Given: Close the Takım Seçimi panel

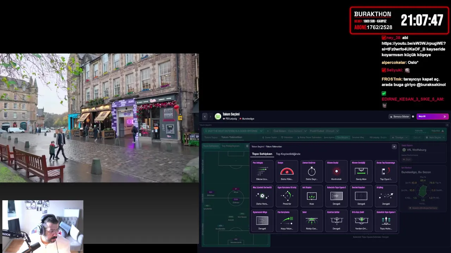Looking at the screenshot, I should point(447,125).
